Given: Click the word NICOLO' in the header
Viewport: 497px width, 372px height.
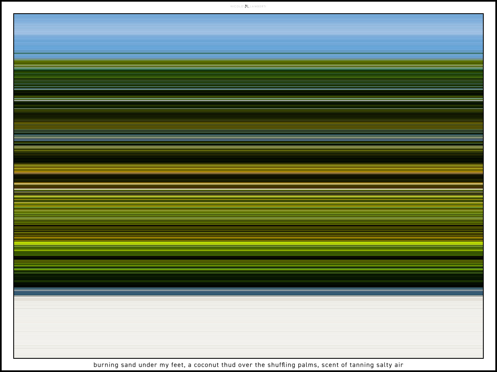Looking at the screenshot, I should [237, 7].
